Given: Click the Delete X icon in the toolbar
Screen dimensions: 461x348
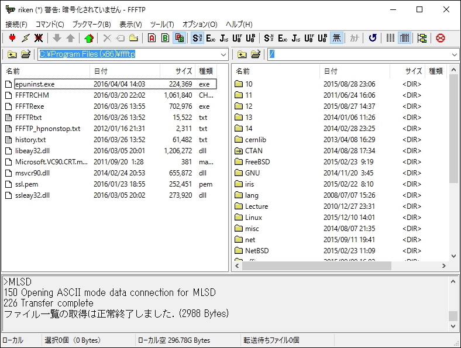Looking at the screenshot, I should click(x=107, y=38).
